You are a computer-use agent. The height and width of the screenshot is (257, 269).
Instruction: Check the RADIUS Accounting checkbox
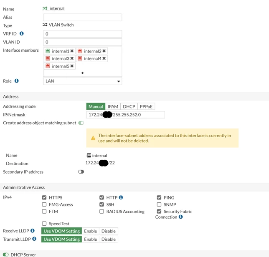[102, 212]
